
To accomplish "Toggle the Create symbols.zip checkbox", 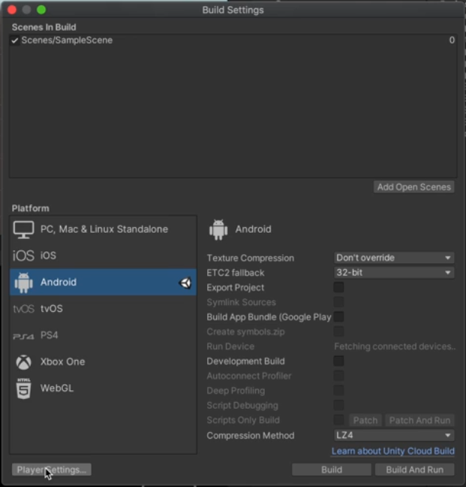I will tap(338, 331).
